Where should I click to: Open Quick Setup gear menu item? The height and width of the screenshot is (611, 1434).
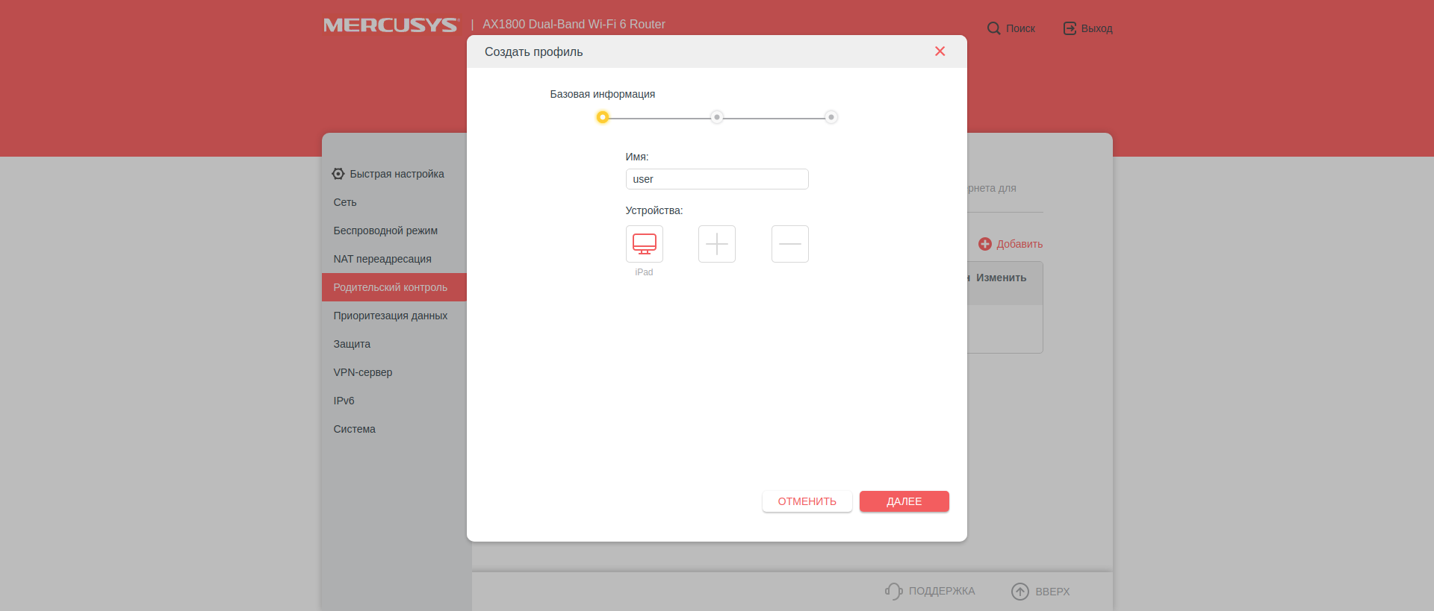tap(338, 174)
